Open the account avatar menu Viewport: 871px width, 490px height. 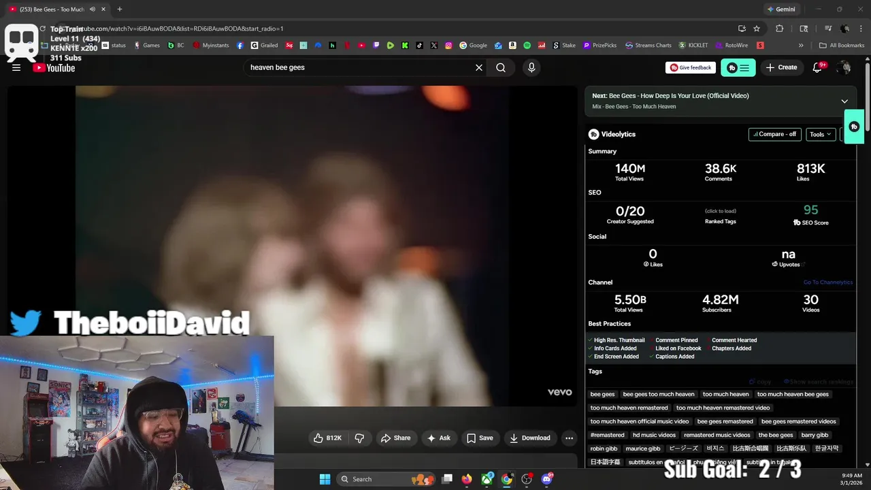click(844, 67)
